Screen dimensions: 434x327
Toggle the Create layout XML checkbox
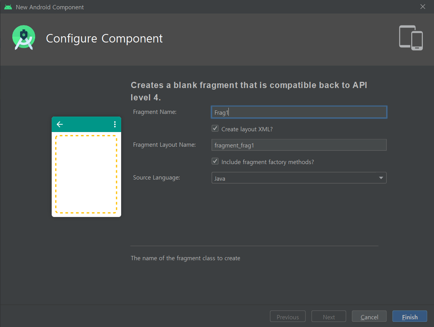(215, 129)
